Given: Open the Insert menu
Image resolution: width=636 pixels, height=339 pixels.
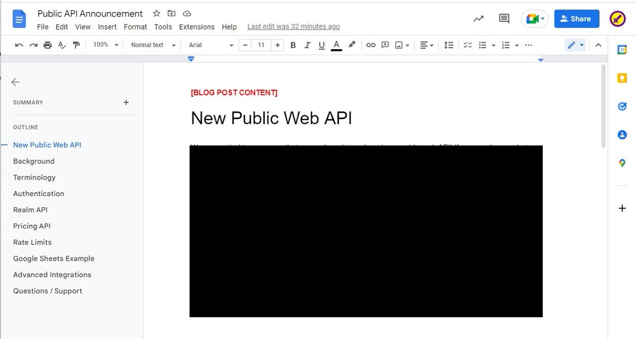Looking at the screenshot, I should (107, 26).
